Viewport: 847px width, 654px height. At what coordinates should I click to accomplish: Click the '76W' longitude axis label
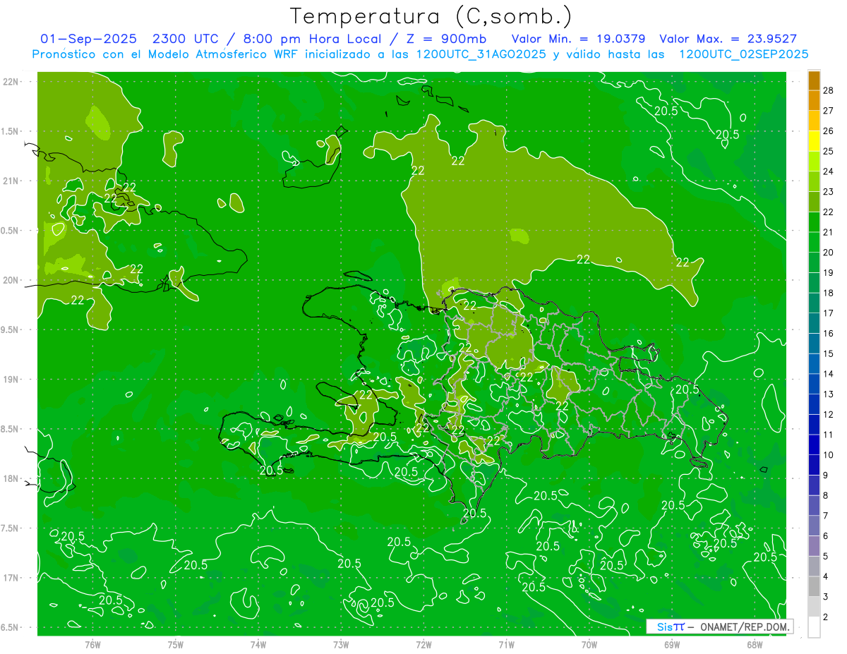92,644
